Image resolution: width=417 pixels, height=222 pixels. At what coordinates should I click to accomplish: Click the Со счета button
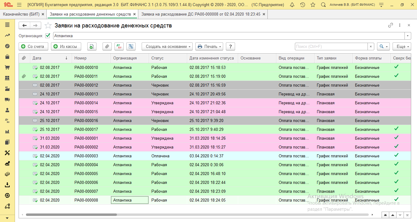tap(34, 46)
